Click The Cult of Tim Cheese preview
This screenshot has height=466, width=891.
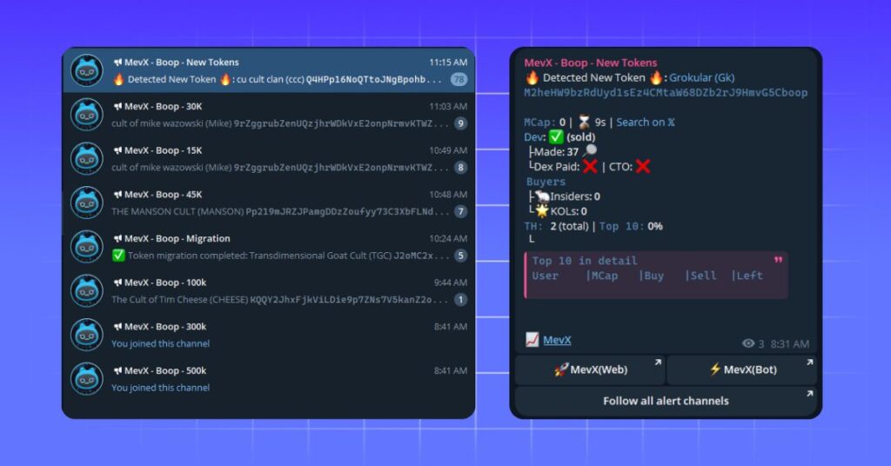tap(280, 299)
